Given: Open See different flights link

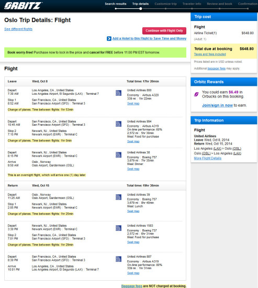Looking at the screenshot, I should point(18,29).
